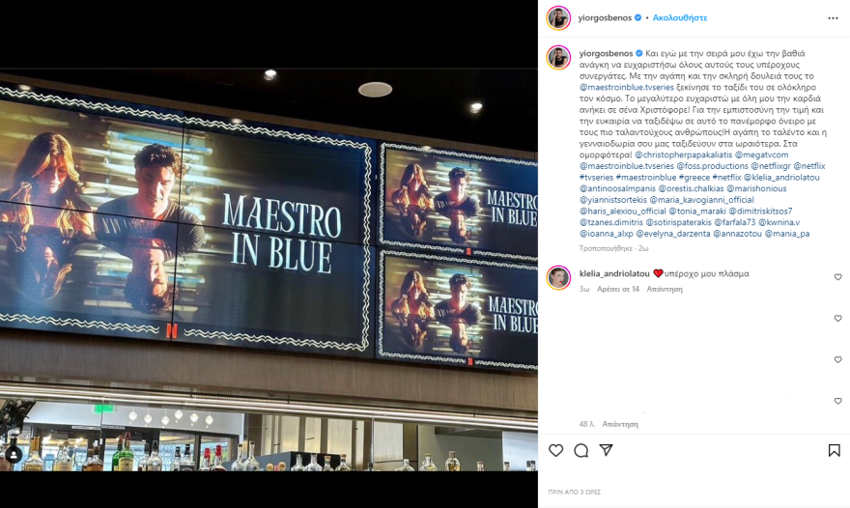Share the post via paper plane icon
Screen dimensions: 850x508
tap(606, 450)
